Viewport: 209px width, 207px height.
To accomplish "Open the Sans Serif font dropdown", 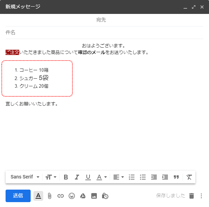I will [x=25, y=177].
